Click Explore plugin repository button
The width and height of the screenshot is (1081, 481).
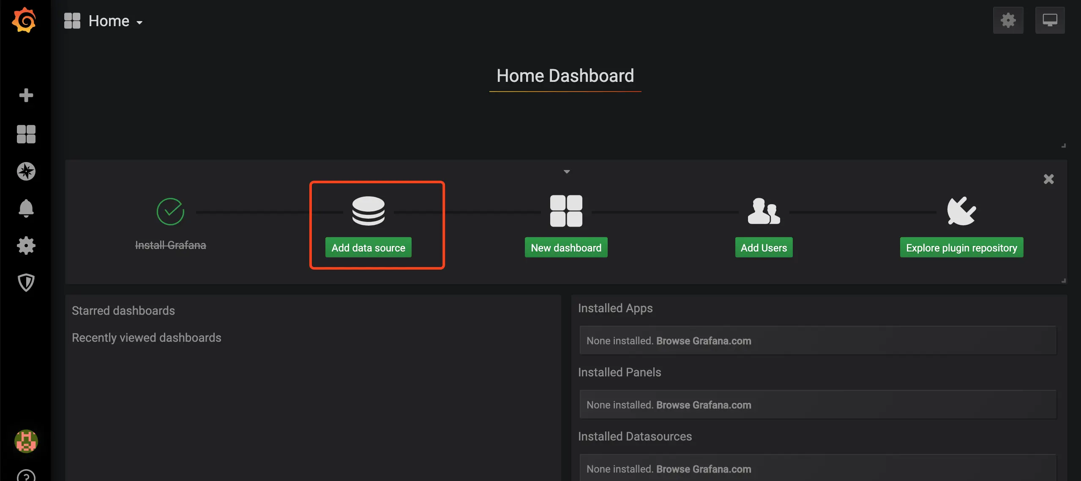(961, 248)
